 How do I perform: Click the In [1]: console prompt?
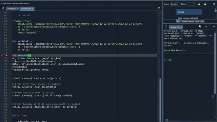pyautogui.click(x=168, y=60)
